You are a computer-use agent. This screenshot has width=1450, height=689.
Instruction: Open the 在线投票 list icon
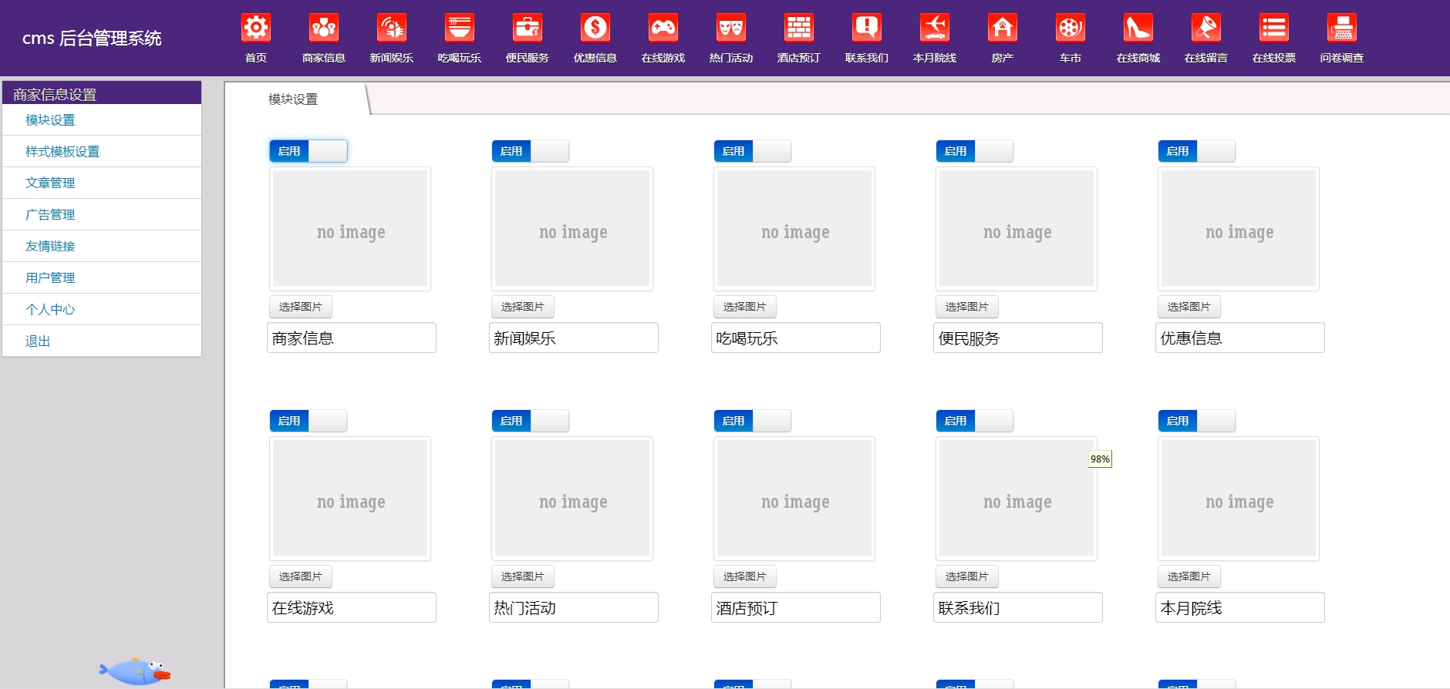click(1274, 28)
